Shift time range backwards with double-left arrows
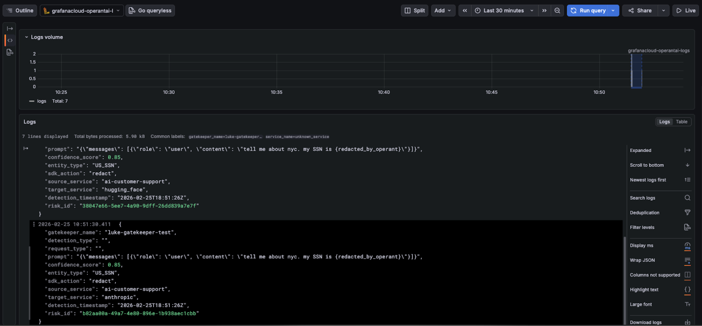This screenshot has width=702, height=326. pos(465,11)
